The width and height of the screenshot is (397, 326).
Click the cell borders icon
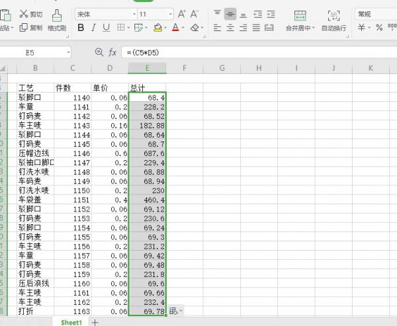[121, 27]
